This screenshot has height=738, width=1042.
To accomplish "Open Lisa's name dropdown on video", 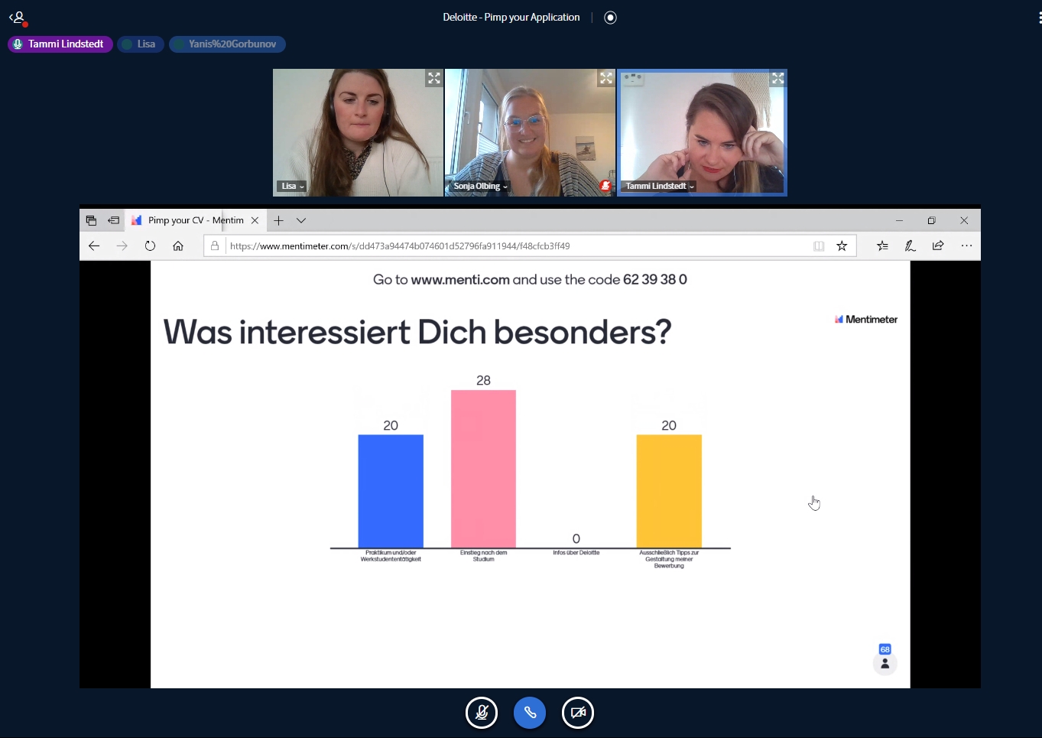I will click(x=291, y=186).
